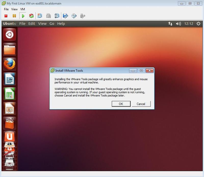Open the session gear menu in panel

(x=198, y=24)
